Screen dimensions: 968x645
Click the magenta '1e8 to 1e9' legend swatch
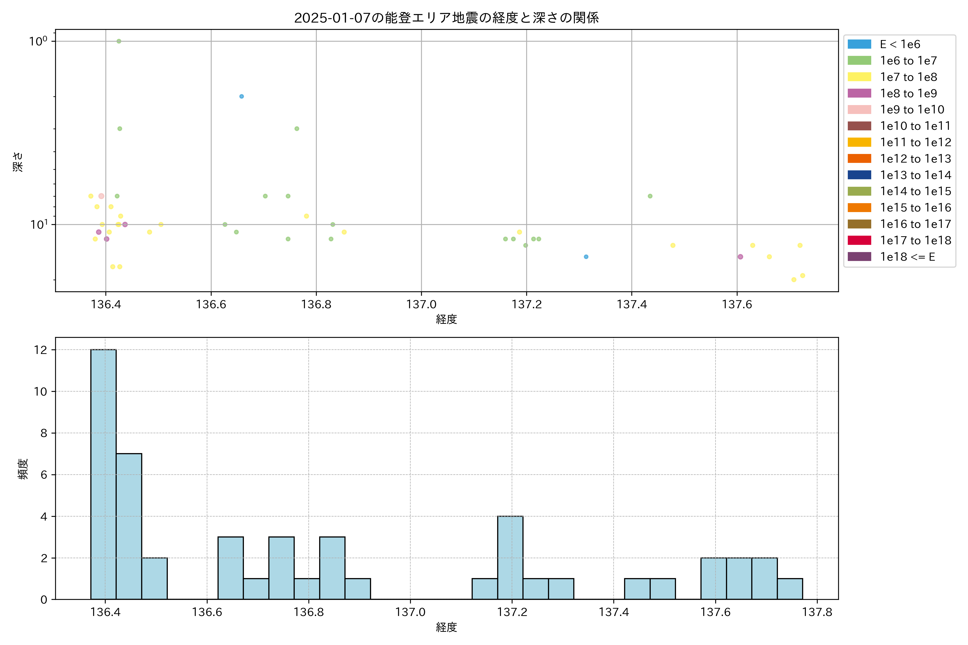pos(859,93)
